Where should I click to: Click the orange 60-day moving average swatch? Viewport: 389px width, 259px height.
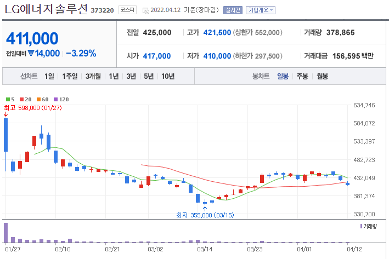(x=39, y=100)
